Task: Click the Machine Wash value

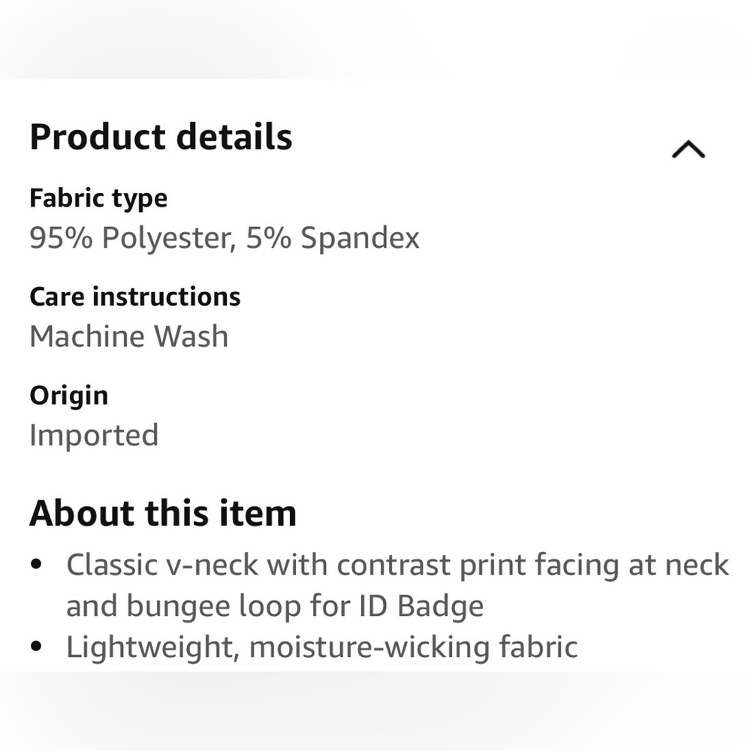Action: 128,336
